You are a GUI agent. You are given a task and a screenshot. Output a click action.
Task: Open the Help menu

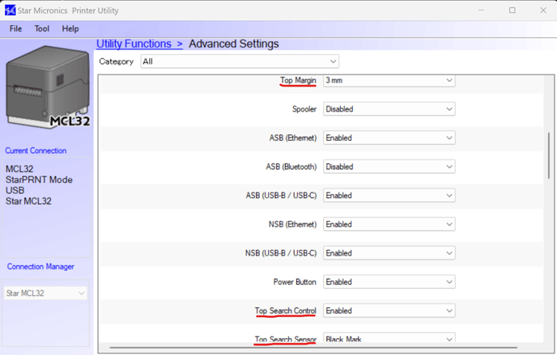[70, 28]
